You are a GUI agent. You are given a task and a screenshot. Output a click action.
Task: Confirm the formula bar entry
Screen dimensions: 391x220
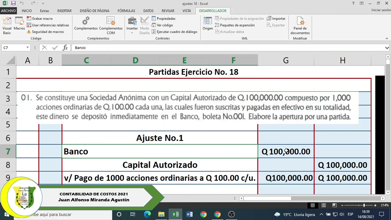pyautogui.click(x=55, y=48)
